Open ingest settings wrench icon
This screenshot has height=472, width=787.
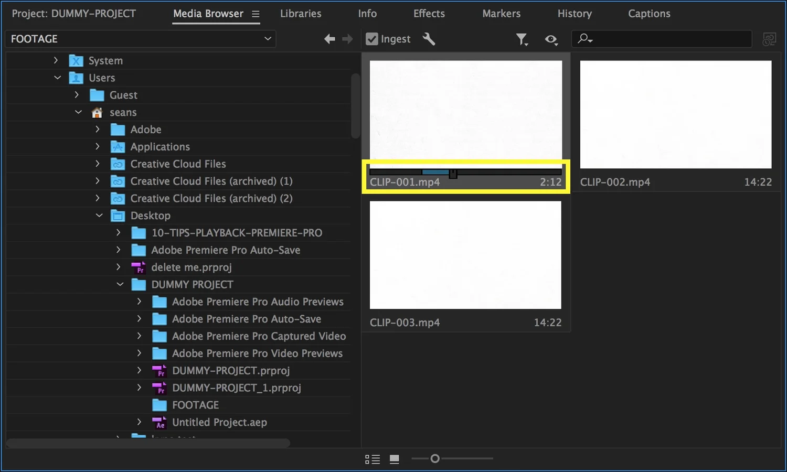(x=429, y=39)
